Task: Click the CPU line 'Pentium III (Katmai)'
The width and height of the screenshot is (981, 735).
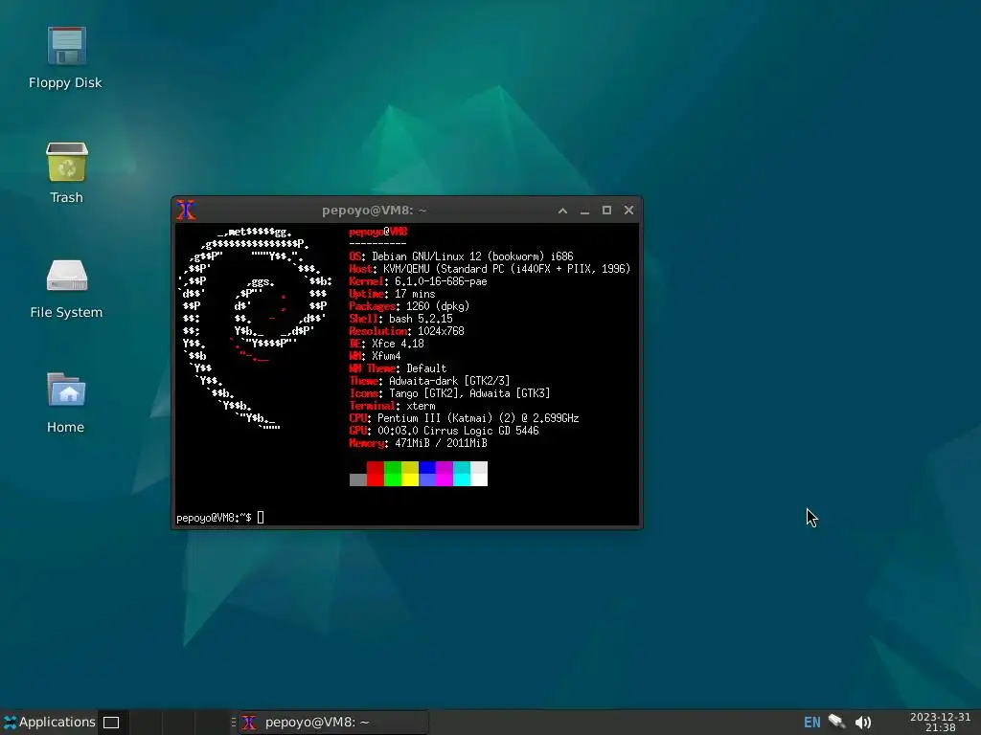Action: coord(465,419)
